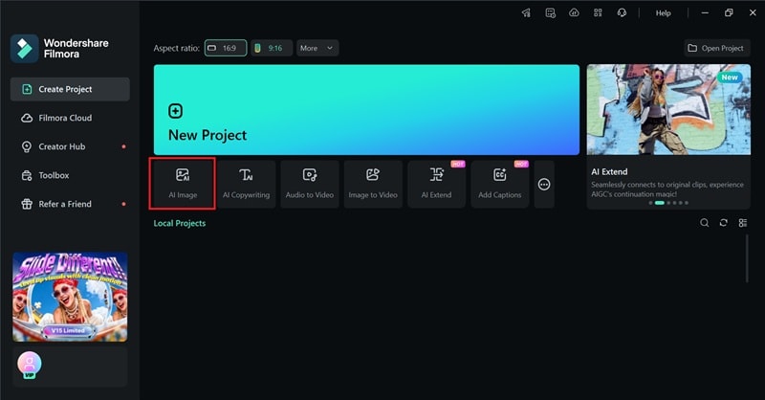Refresh the local projects list
Image resolution: width=765 pixels, height=400 pixels.
click(724, 223)
